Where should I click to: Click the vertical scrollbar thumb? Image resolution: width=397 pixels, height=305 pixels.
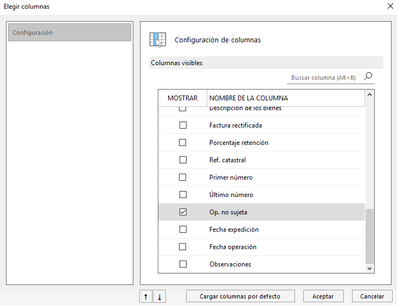point(369,236)
